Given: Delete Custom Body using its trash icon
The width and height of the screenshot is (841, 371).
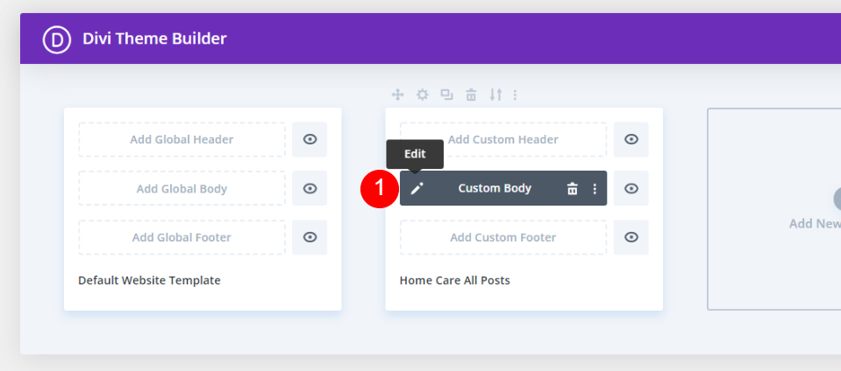Looking at the screenshot, I should coord(573,188).
